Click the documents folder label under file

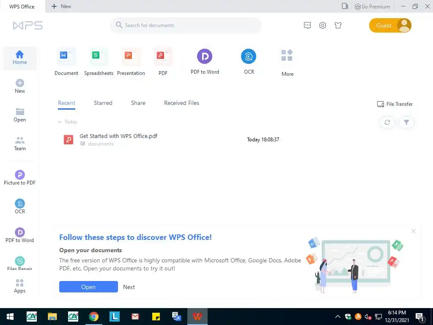point(101,144)
